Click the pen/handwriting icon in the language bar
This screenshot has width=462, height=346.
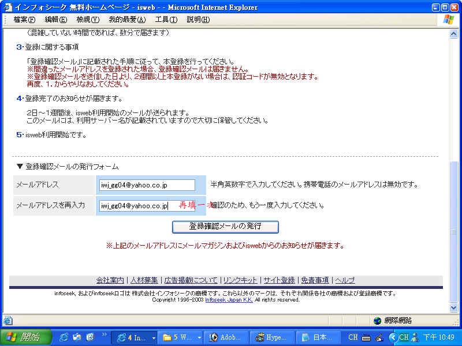pos(379,337)
